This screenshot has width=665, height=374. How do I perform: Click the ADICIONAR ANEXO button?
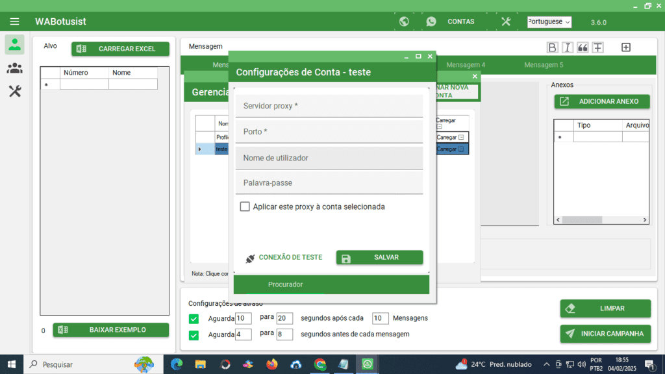[x=602, y=101]
